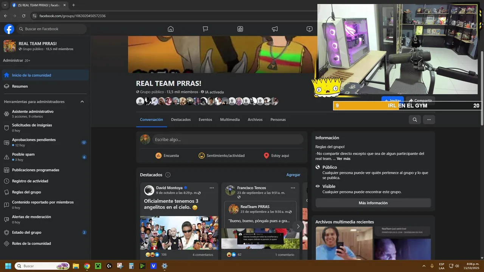484x272 pixels.
Task: Click the browser address bar URL
Action: click(72, 16)
